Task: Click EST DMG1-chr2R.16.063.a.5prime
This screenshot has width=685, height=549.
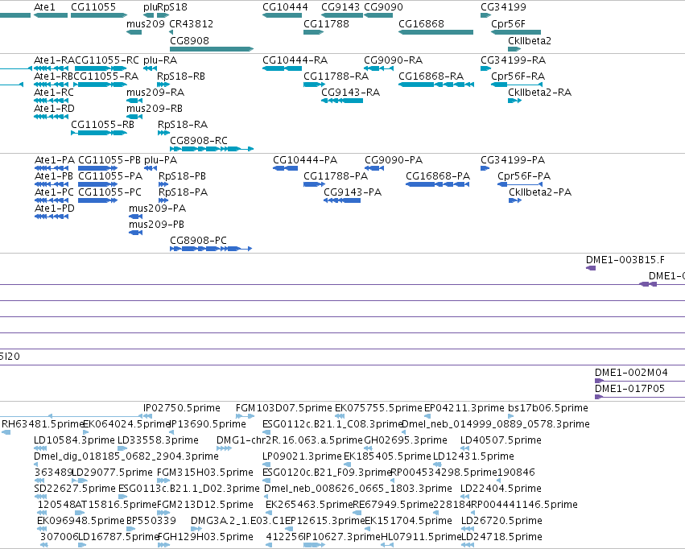Action: pyautogui.click(x=224, y=448)
